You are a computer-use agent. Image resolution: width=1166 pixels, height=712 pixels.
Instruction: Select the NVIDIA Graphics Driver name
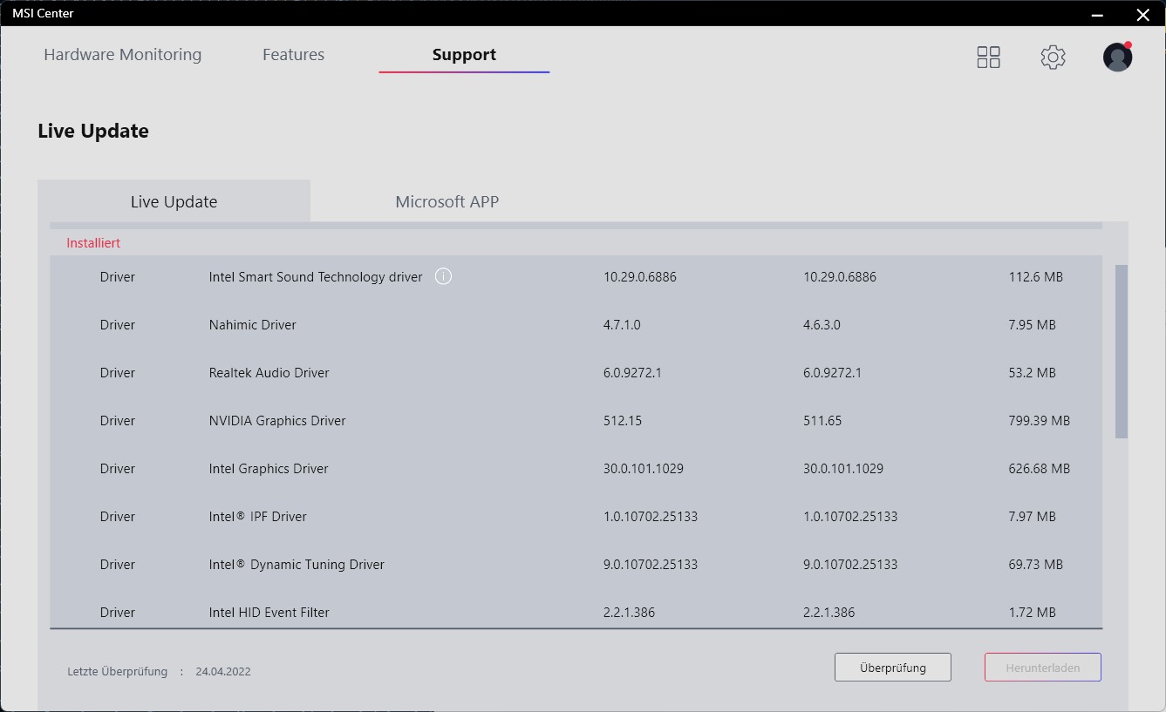point(277,421)
